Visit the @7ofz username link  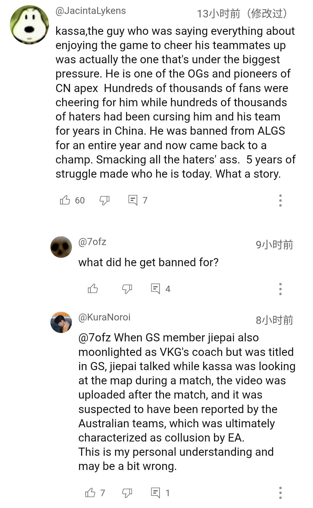pos(92,242)
